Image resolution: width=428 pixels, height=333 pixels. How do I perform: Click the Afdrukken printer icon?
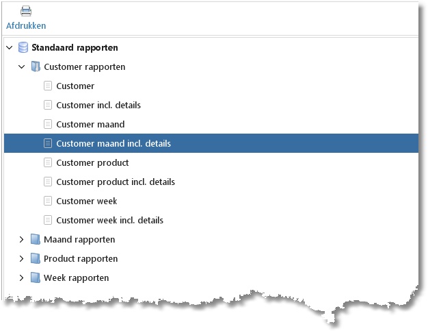[26, 11]
